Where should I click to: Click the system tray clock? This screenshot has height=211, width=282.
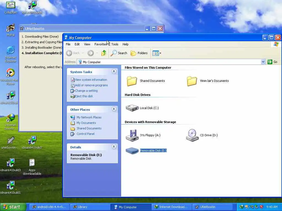272,207
